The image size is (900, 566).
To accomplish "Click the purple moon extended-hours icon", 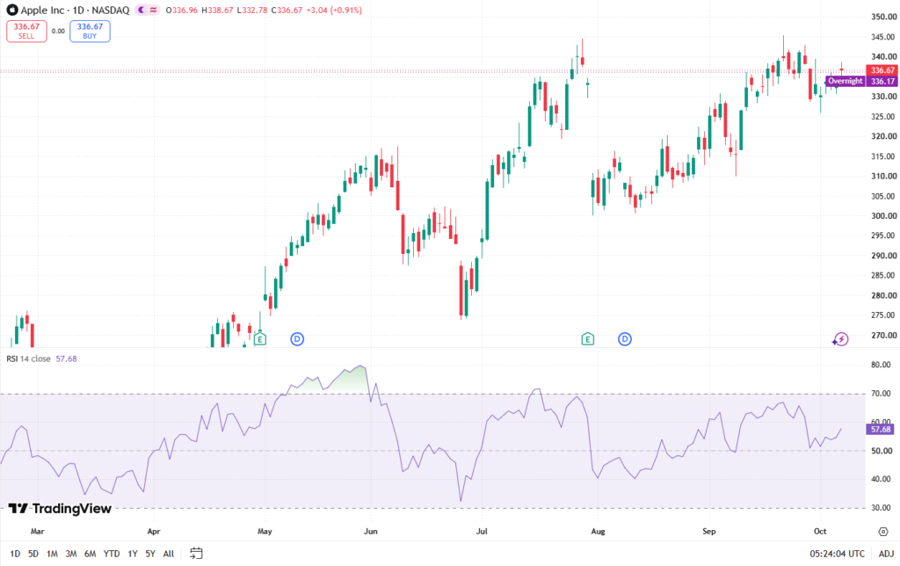I will 142,10.
